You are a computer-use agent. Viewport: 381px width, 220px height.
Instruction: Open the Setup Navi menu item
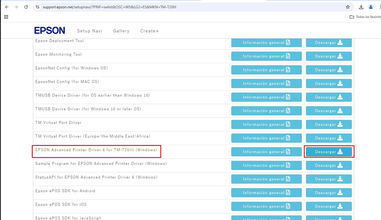[x=89, y=31]
